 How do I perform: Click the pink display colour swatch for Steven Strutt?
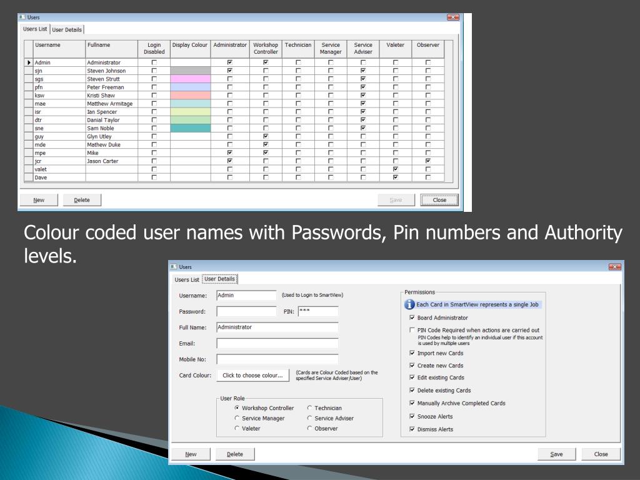pyautogui.click(x=190, y=79)
